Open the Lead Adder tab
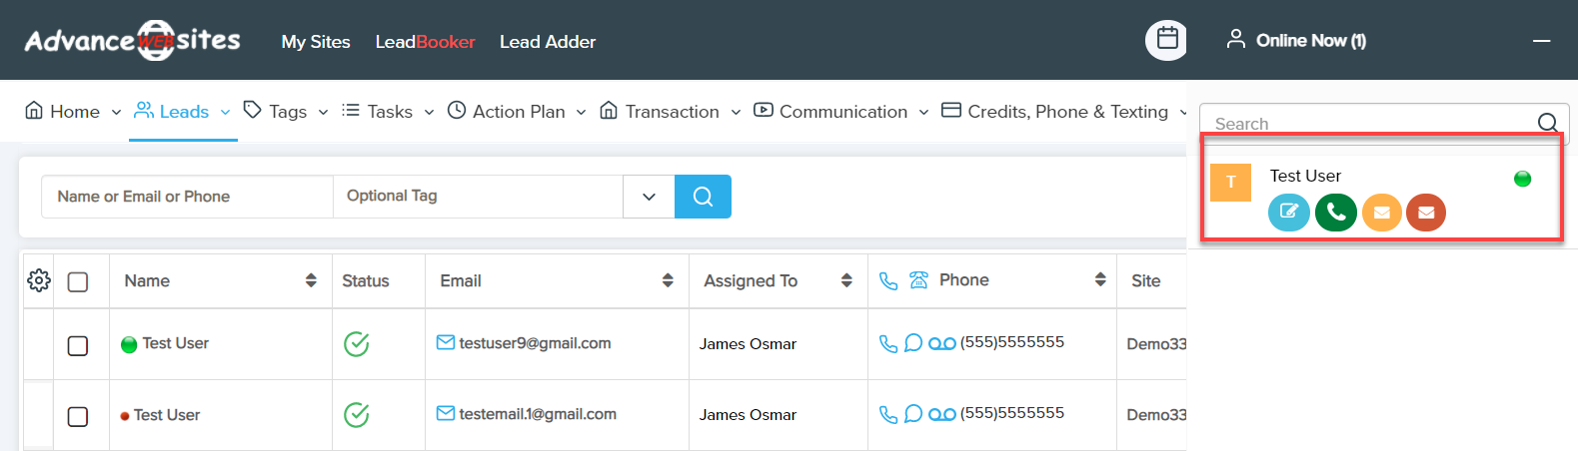This screenshot has width=1578, height=451. pyautogui.click(x=548, y=42)
